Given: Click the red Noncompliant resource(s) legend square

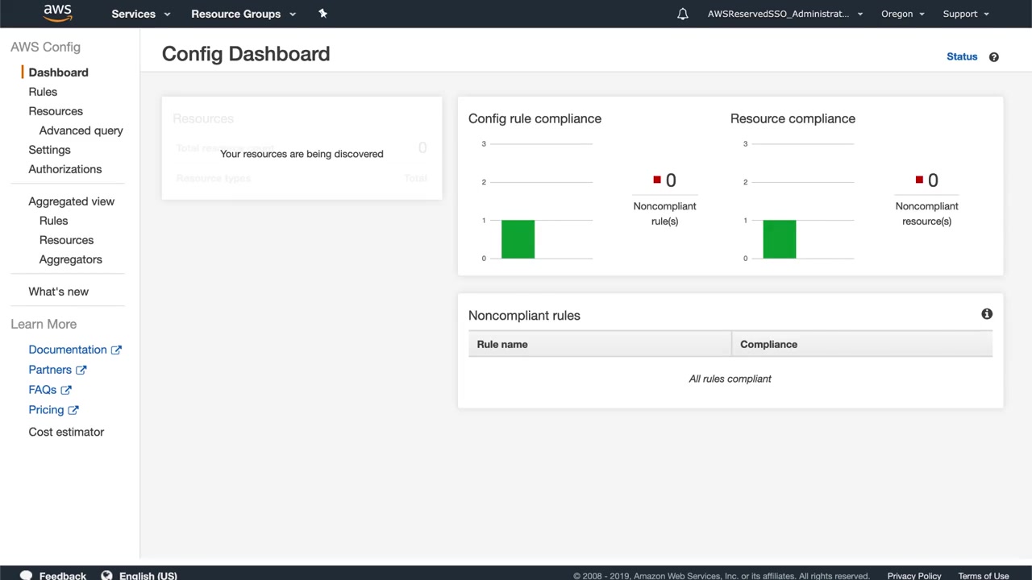Looking at the screenshot, I should 919,180.
